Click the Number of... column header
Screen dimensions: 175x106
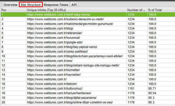coord(137,10)
